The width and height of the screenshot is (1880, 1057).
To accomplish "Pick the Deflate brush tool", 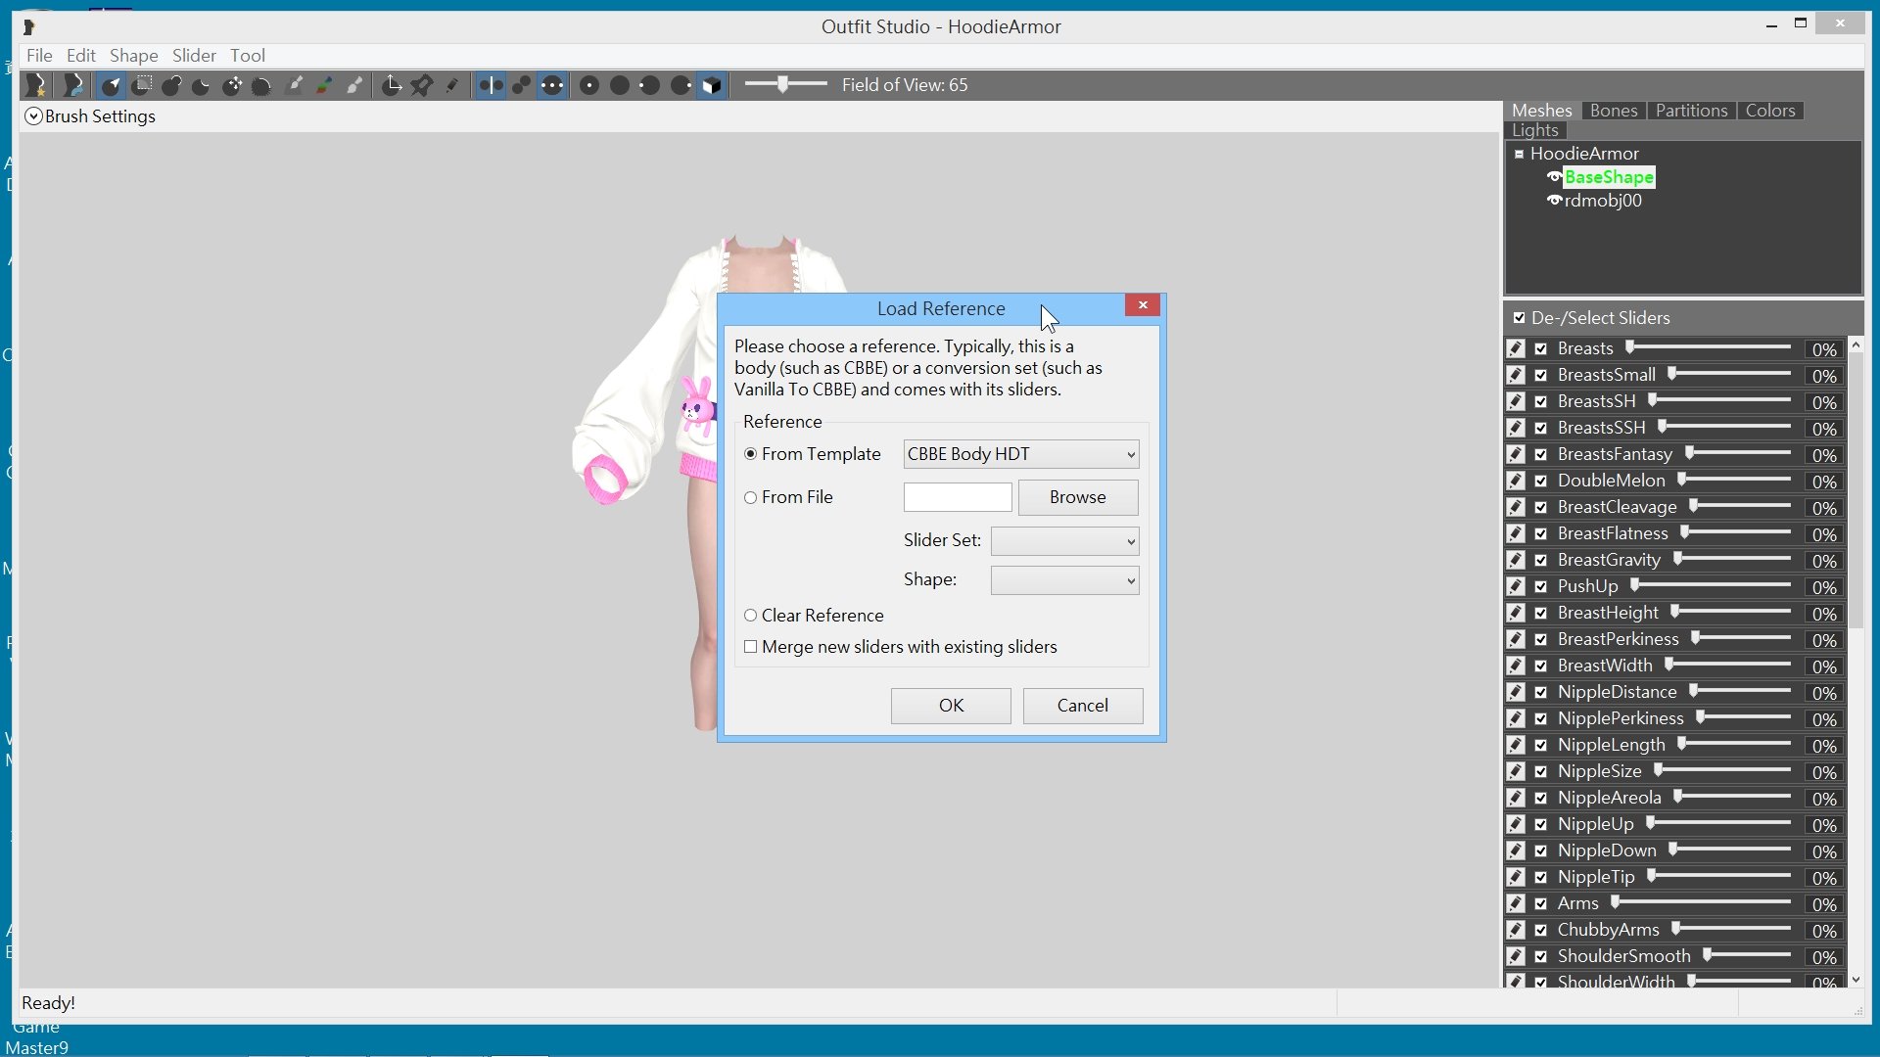I will tap(202, 86).
